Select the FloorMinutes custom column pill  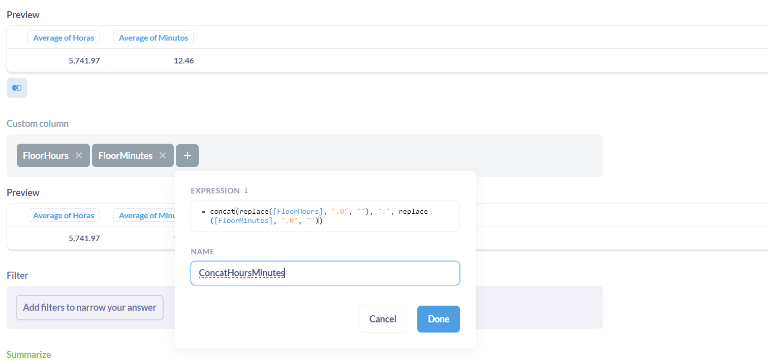(126, 155)
